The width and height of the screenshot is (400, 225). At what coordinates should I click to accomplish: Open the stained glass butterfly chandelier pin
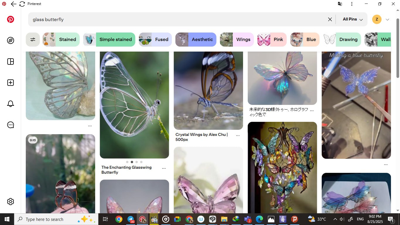click(282, 167)
